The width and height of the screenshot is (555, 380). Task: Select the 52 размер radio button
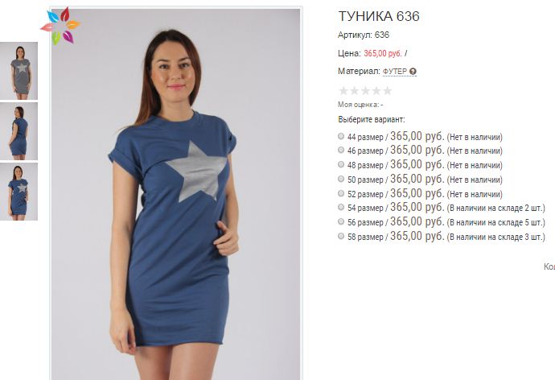[341, 193]
